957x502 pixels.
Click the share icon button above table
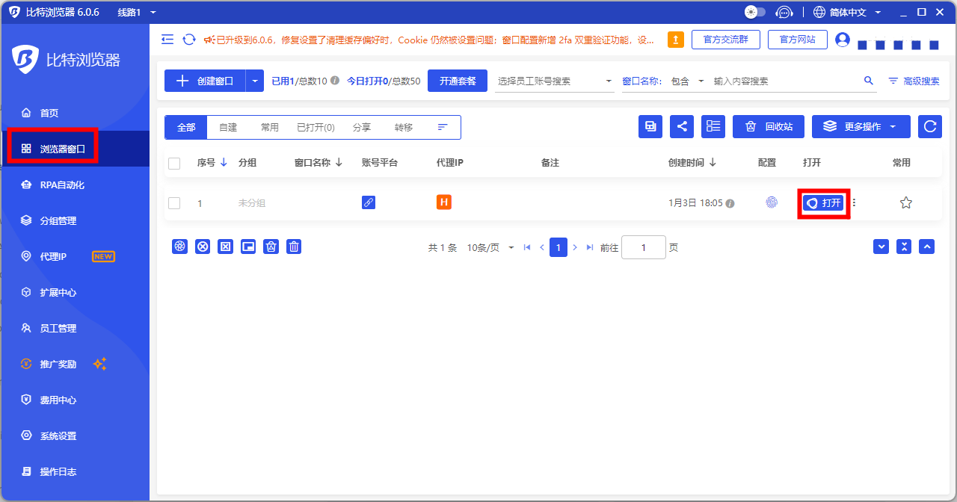coord(682,127)
